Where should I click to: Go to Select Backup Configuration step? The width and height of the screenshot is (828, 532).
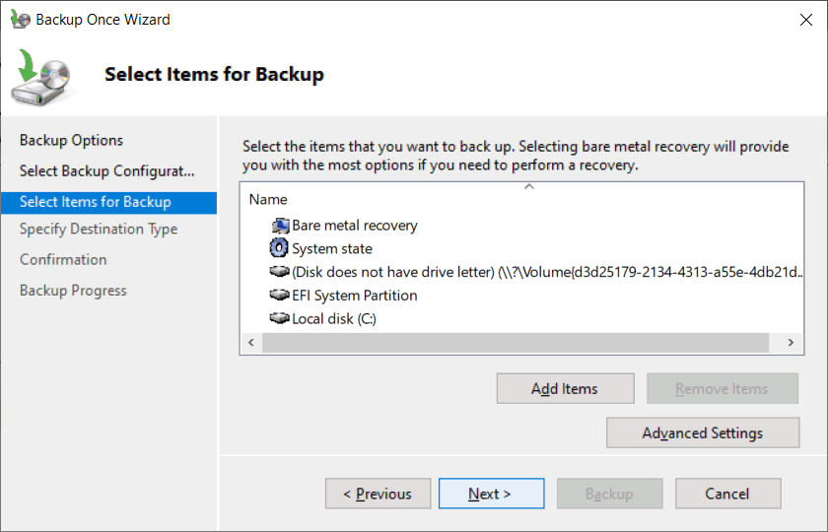107,171
